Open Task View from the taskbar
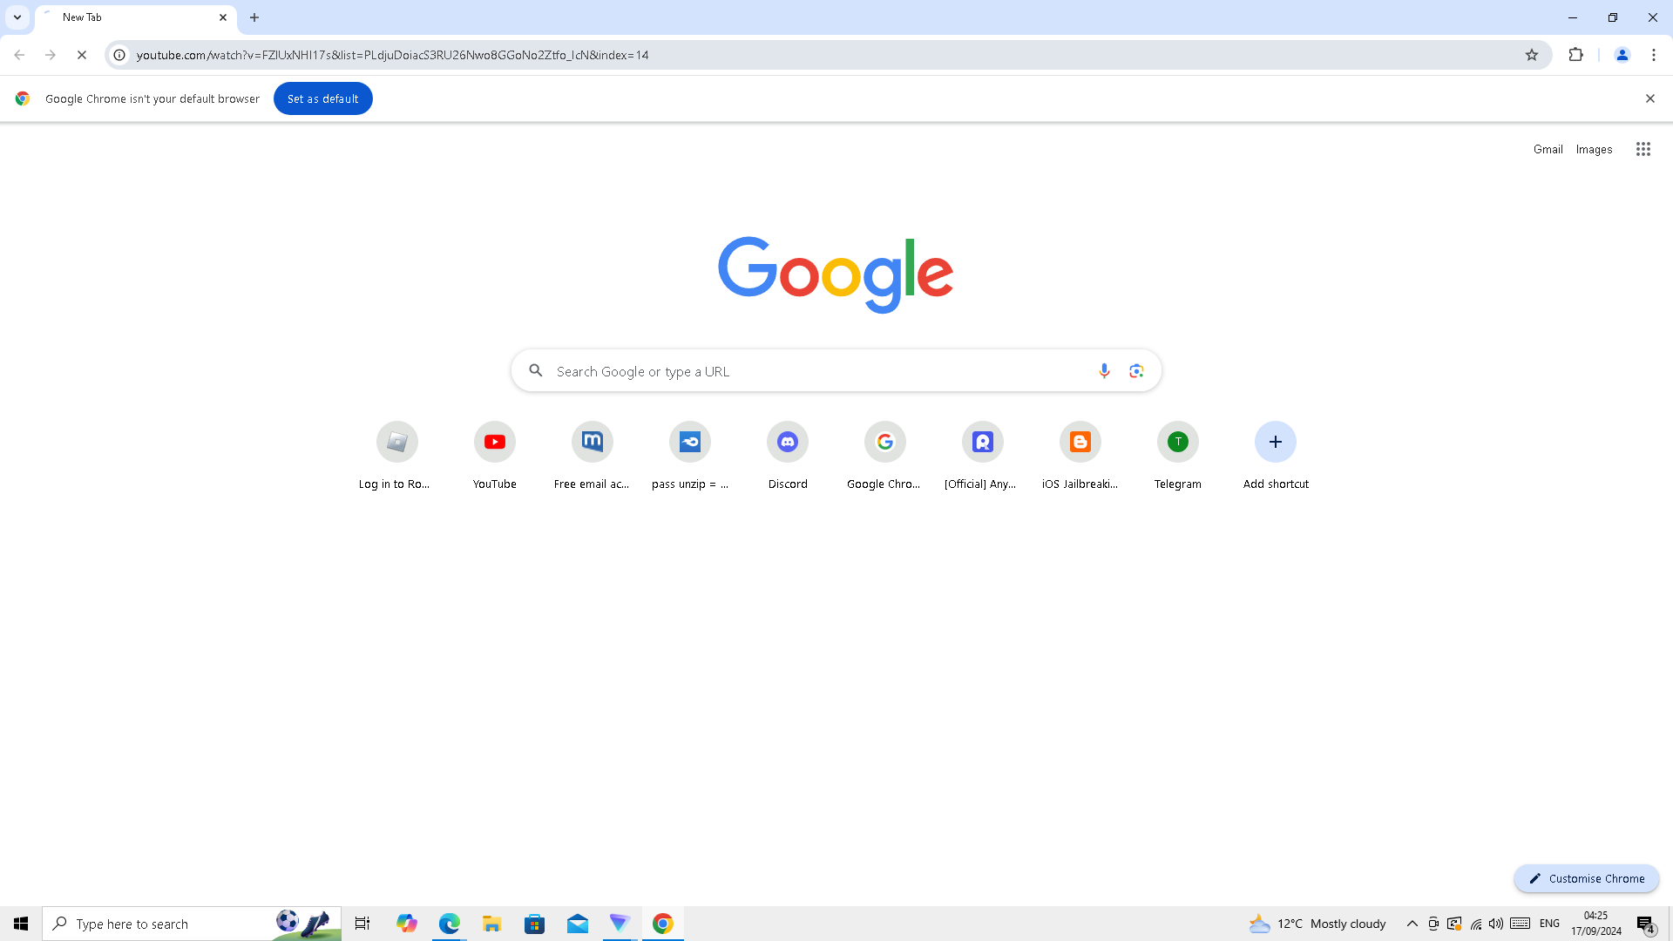The image size is (1673, 941). click(362, 924)
